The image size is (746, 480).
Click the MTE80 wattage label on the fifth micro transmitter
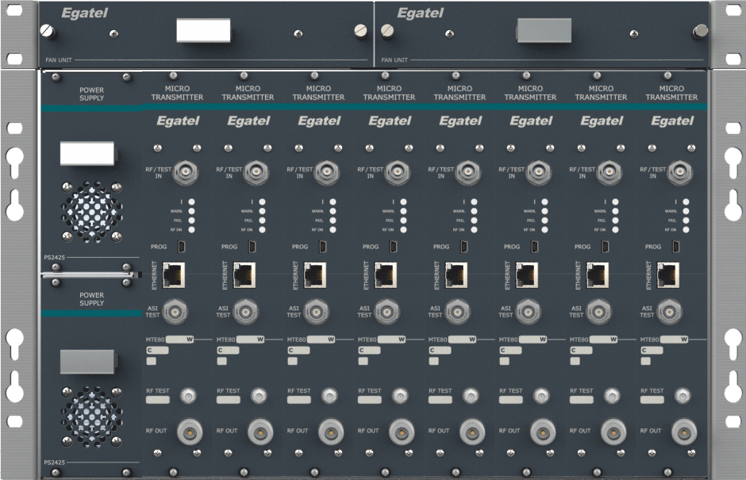pos(463,340)
